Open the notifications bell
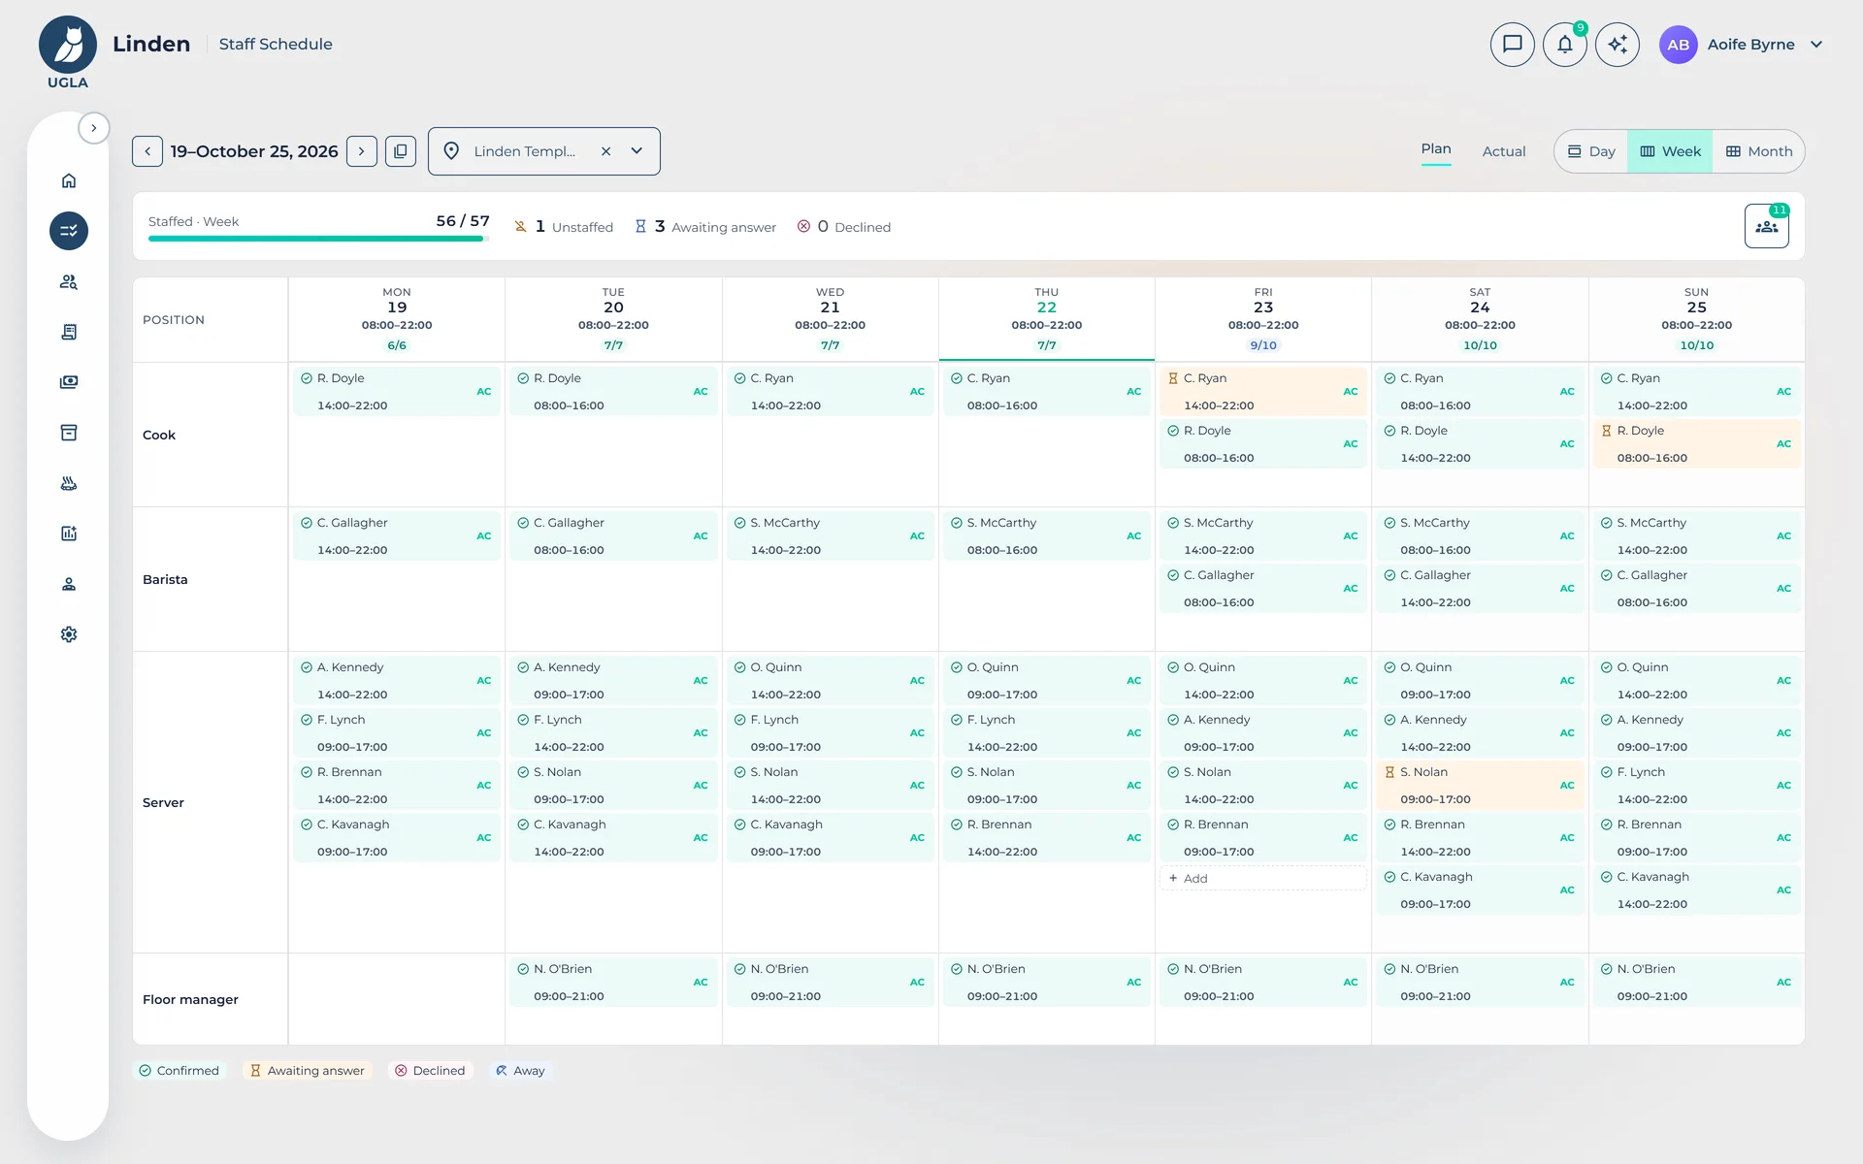 coord(1564,45)
